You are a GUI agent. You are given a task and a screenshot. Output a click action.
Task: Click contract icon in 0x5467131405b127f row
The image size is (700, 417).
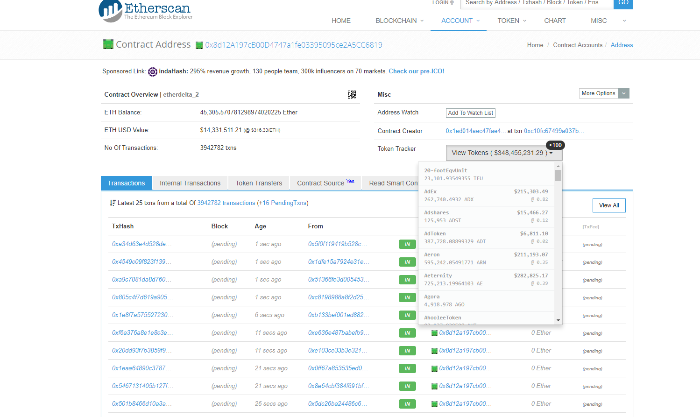(x=434, y=387)
